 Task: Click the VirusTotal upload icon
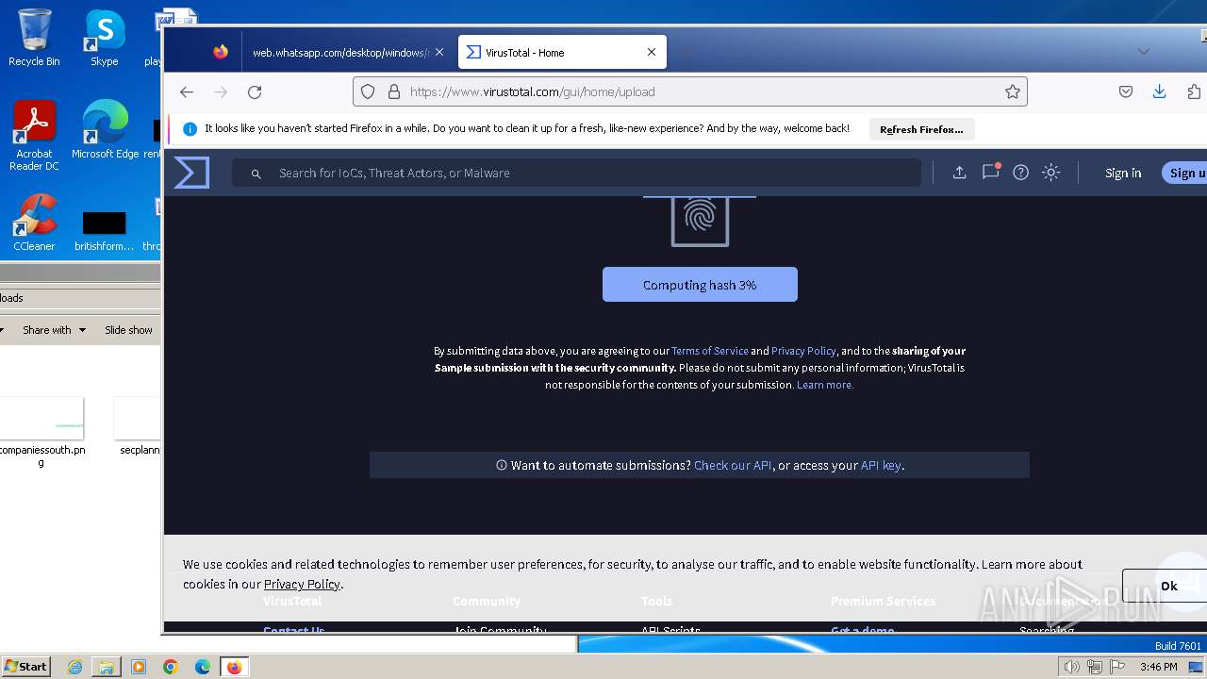(959, 173)
